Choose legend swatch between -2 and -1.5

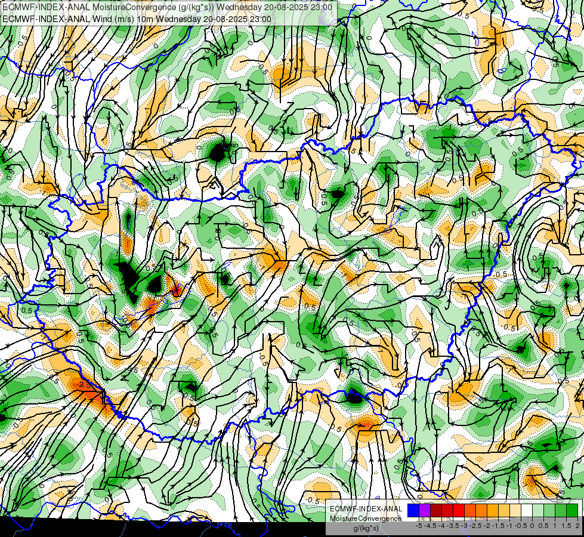click(x=493, y=511)
